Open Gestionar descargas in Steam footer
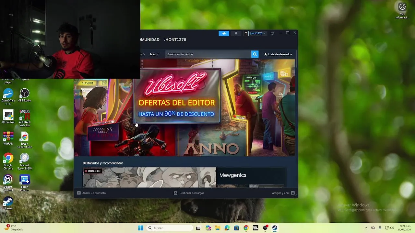This screenshot has height=233, width=415. [x=189, y=193]
